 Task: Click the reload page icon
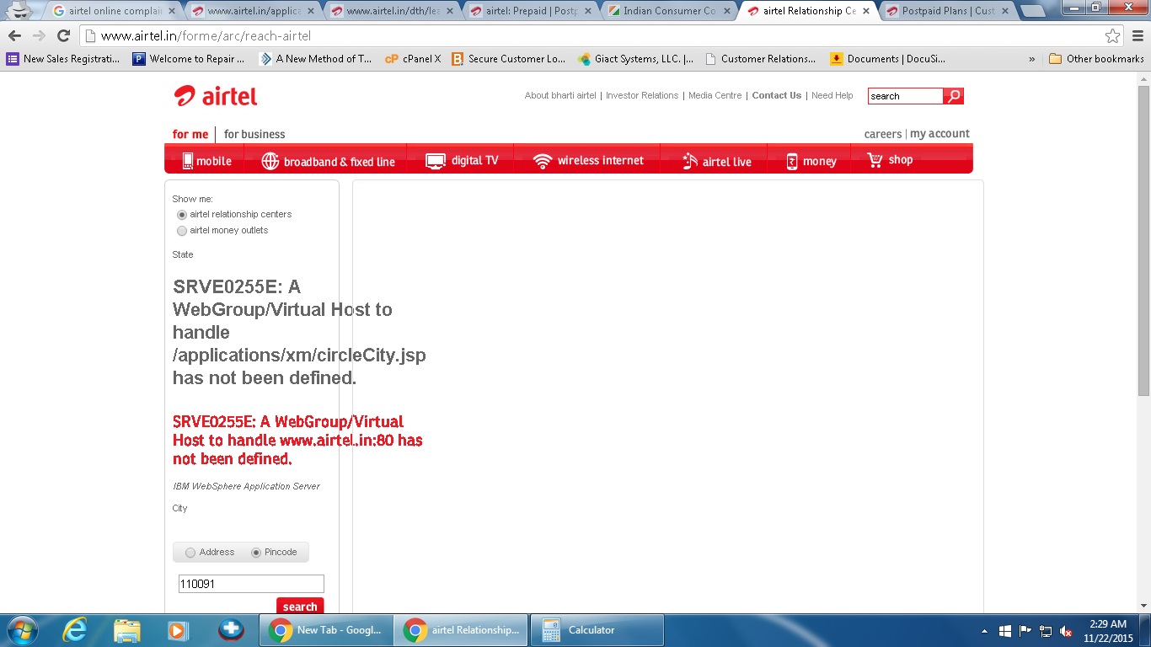click(x=63, y=36)
